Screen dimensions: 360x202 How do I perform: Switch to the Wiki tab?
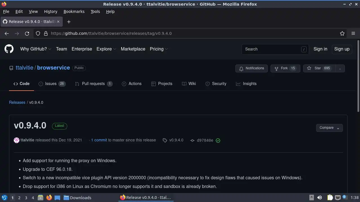[189, 84]
